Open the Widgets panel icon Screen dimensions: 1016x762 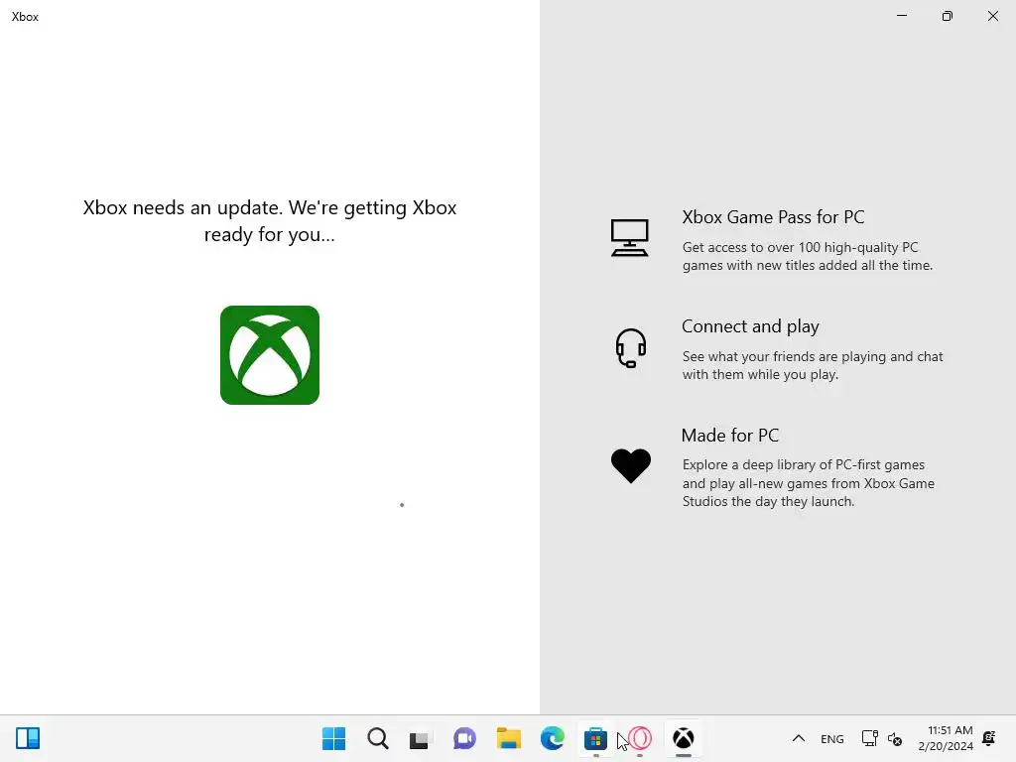pyautogui.click(x=28, y=738)
